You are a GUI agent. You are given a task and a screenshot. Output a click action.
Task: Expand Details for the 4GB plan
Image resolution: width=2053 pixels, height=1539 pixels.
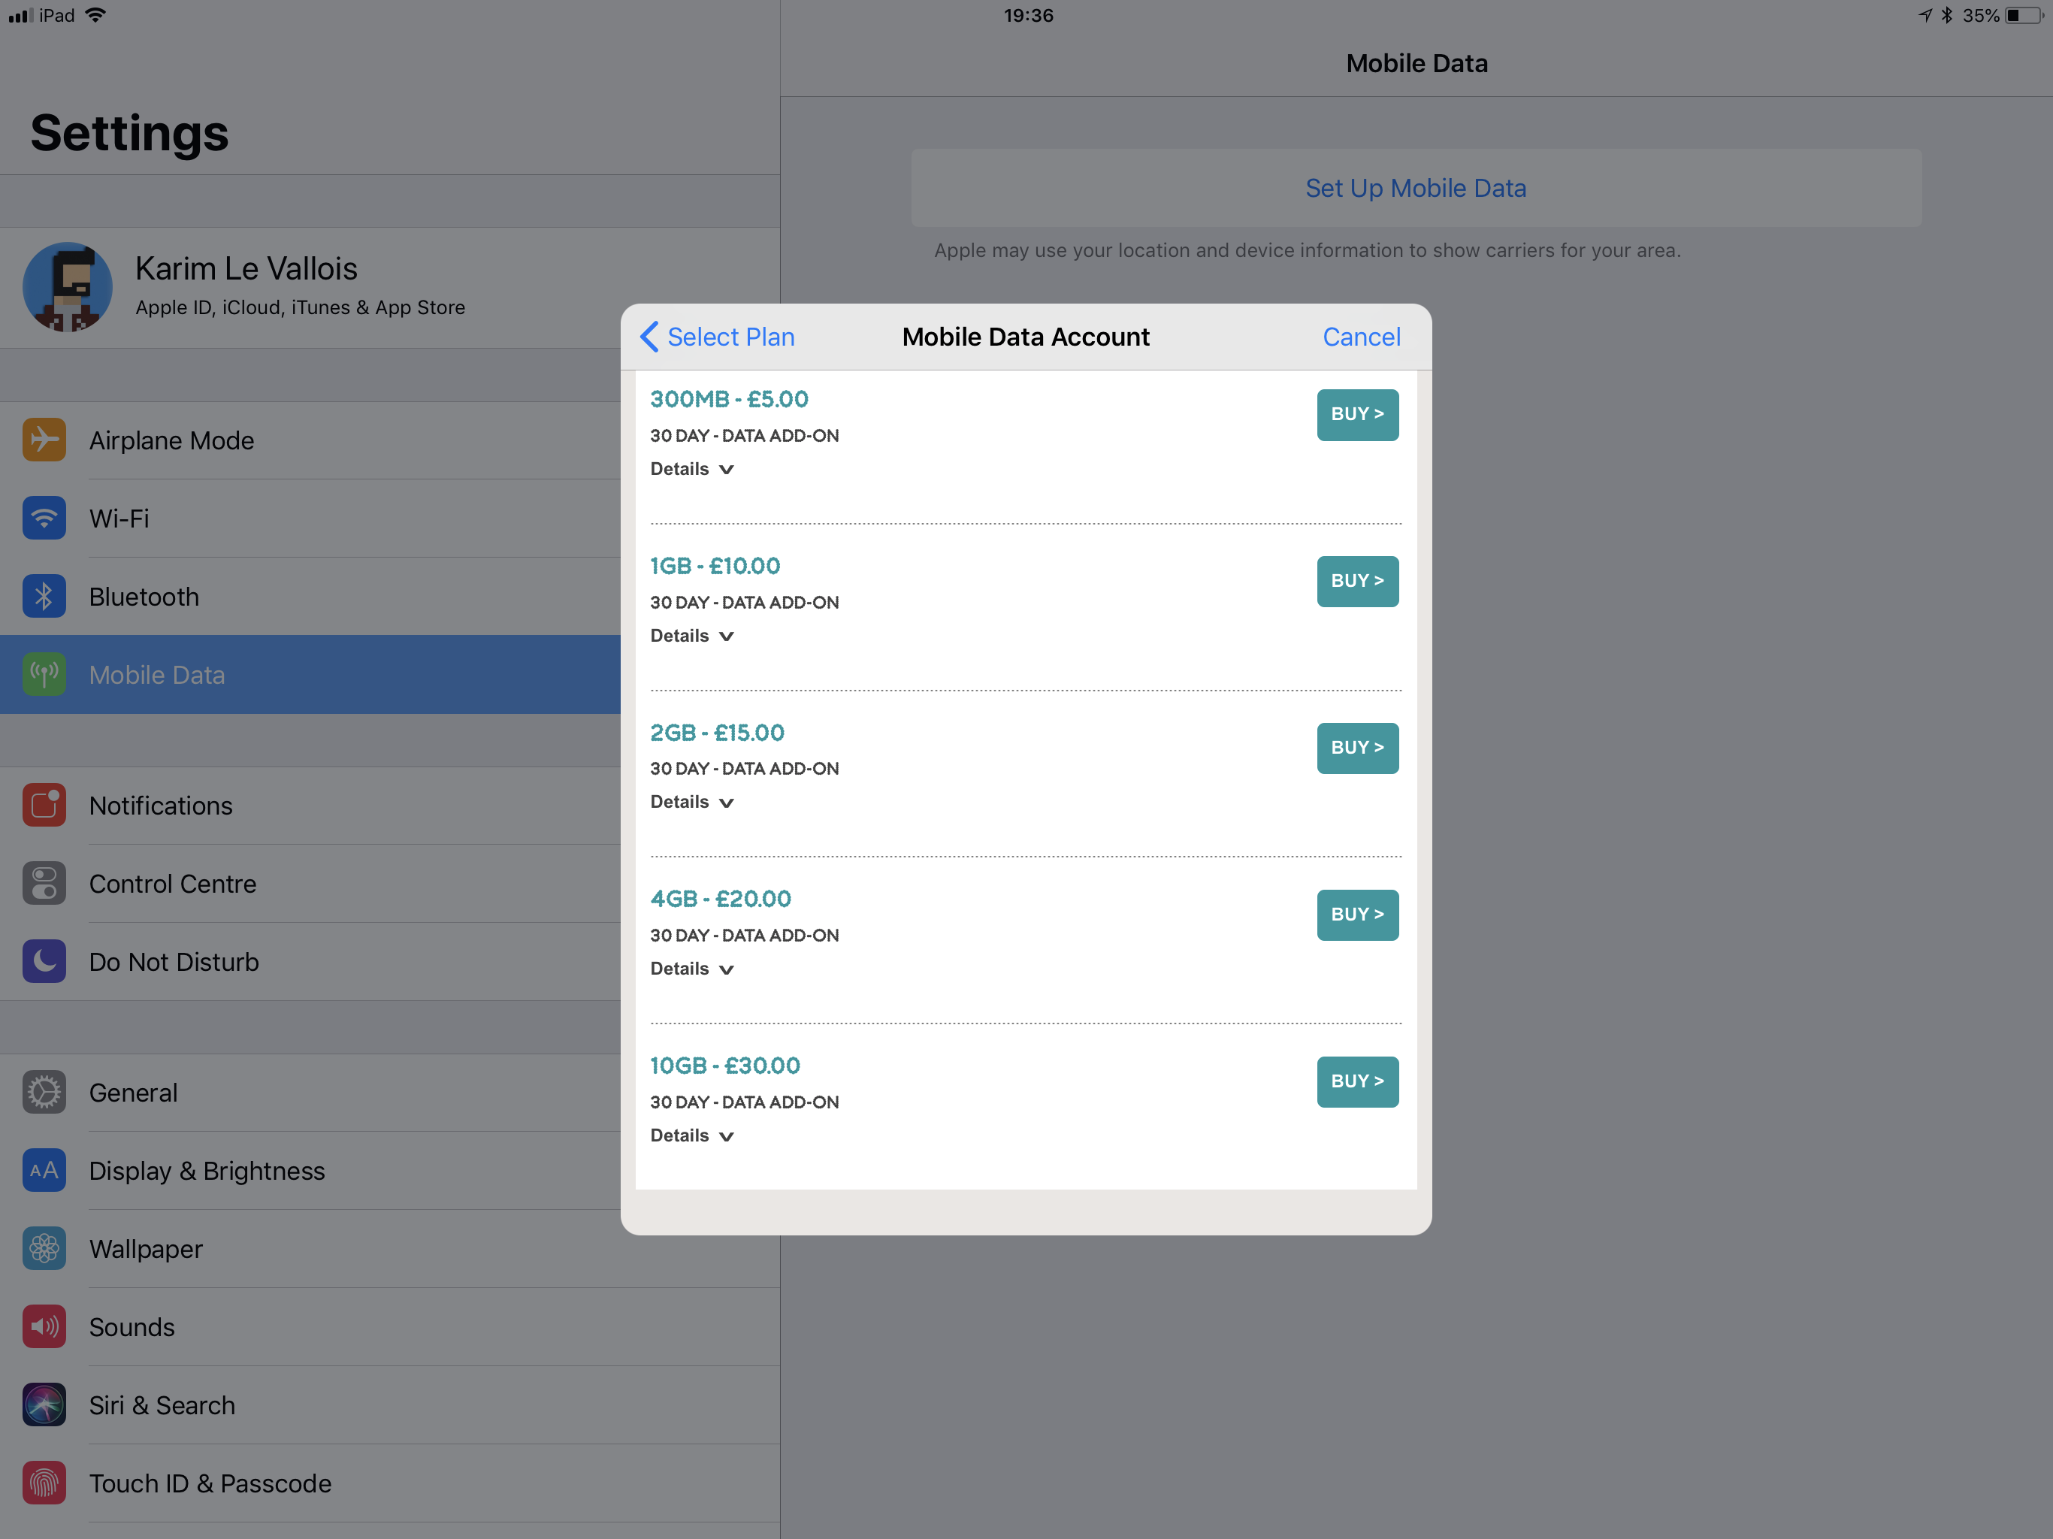(x=692, y=969)
